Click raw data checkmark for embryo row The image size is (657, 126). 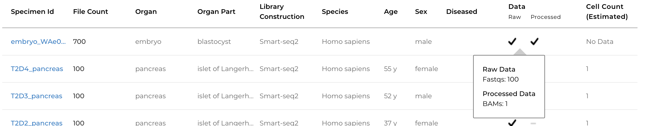coord(512,42)
